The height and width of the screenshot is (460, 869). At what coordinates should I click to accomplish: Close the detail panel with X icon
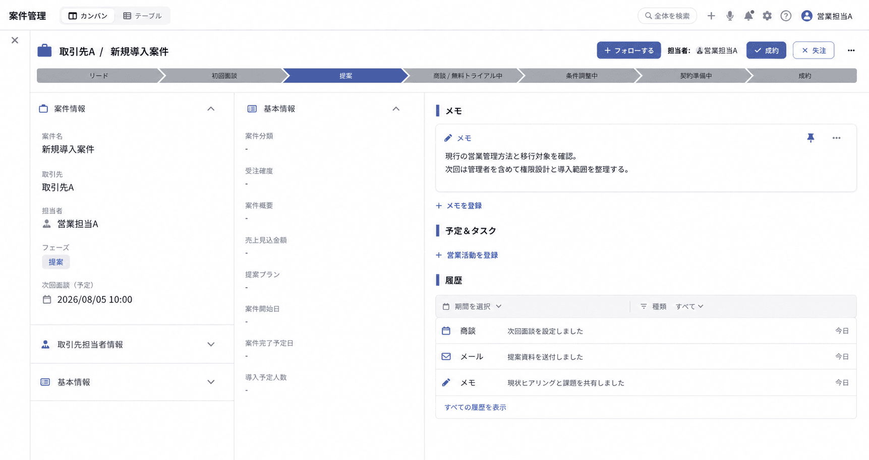[15, 40]
